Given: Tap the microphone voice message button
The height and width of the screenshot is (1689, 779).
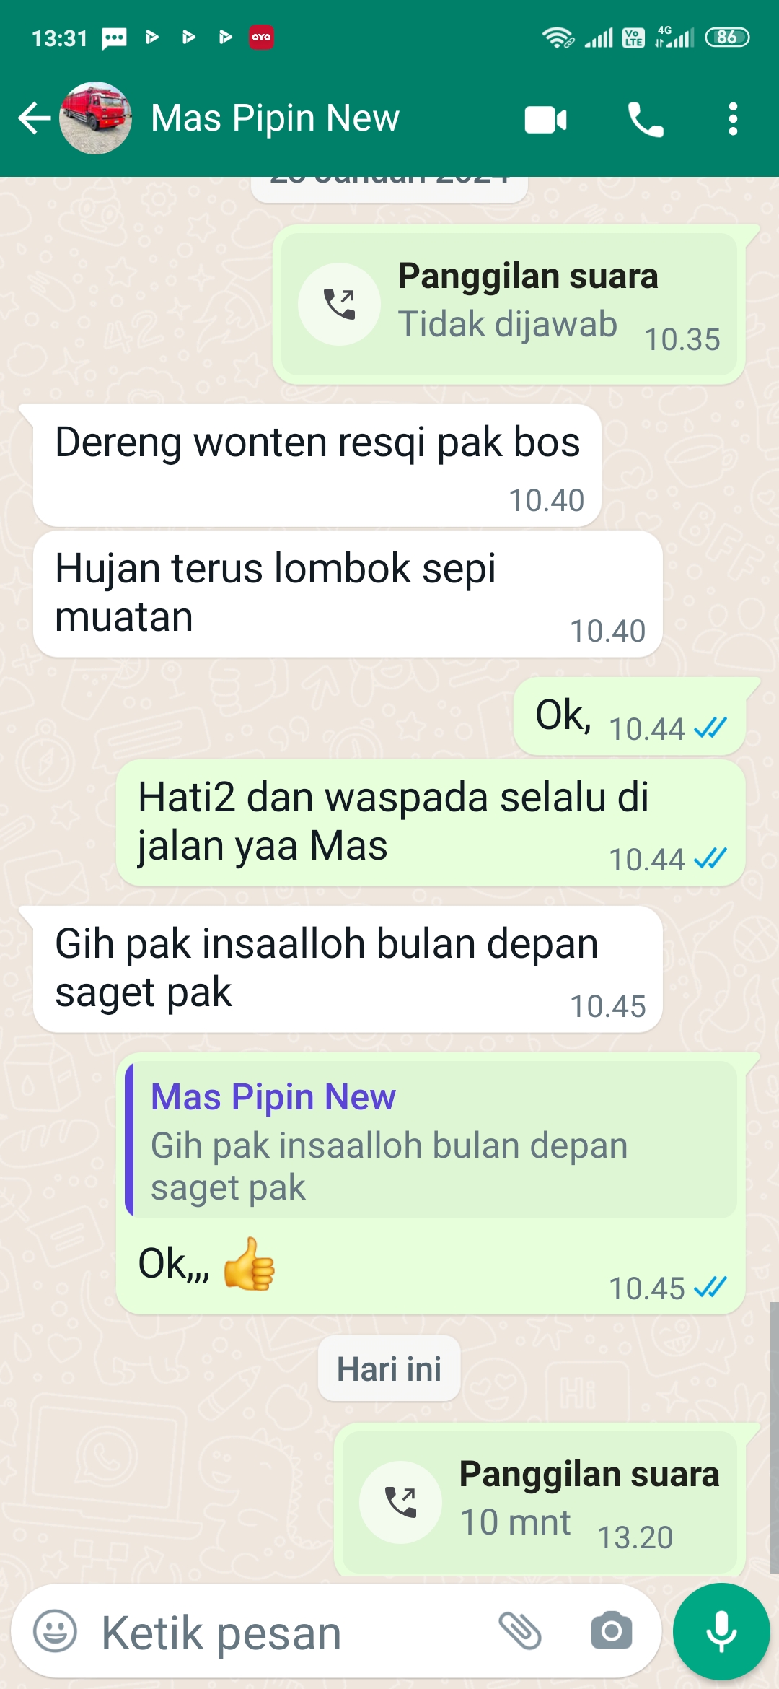Looking at the screenshot, I should point(721,1631).
